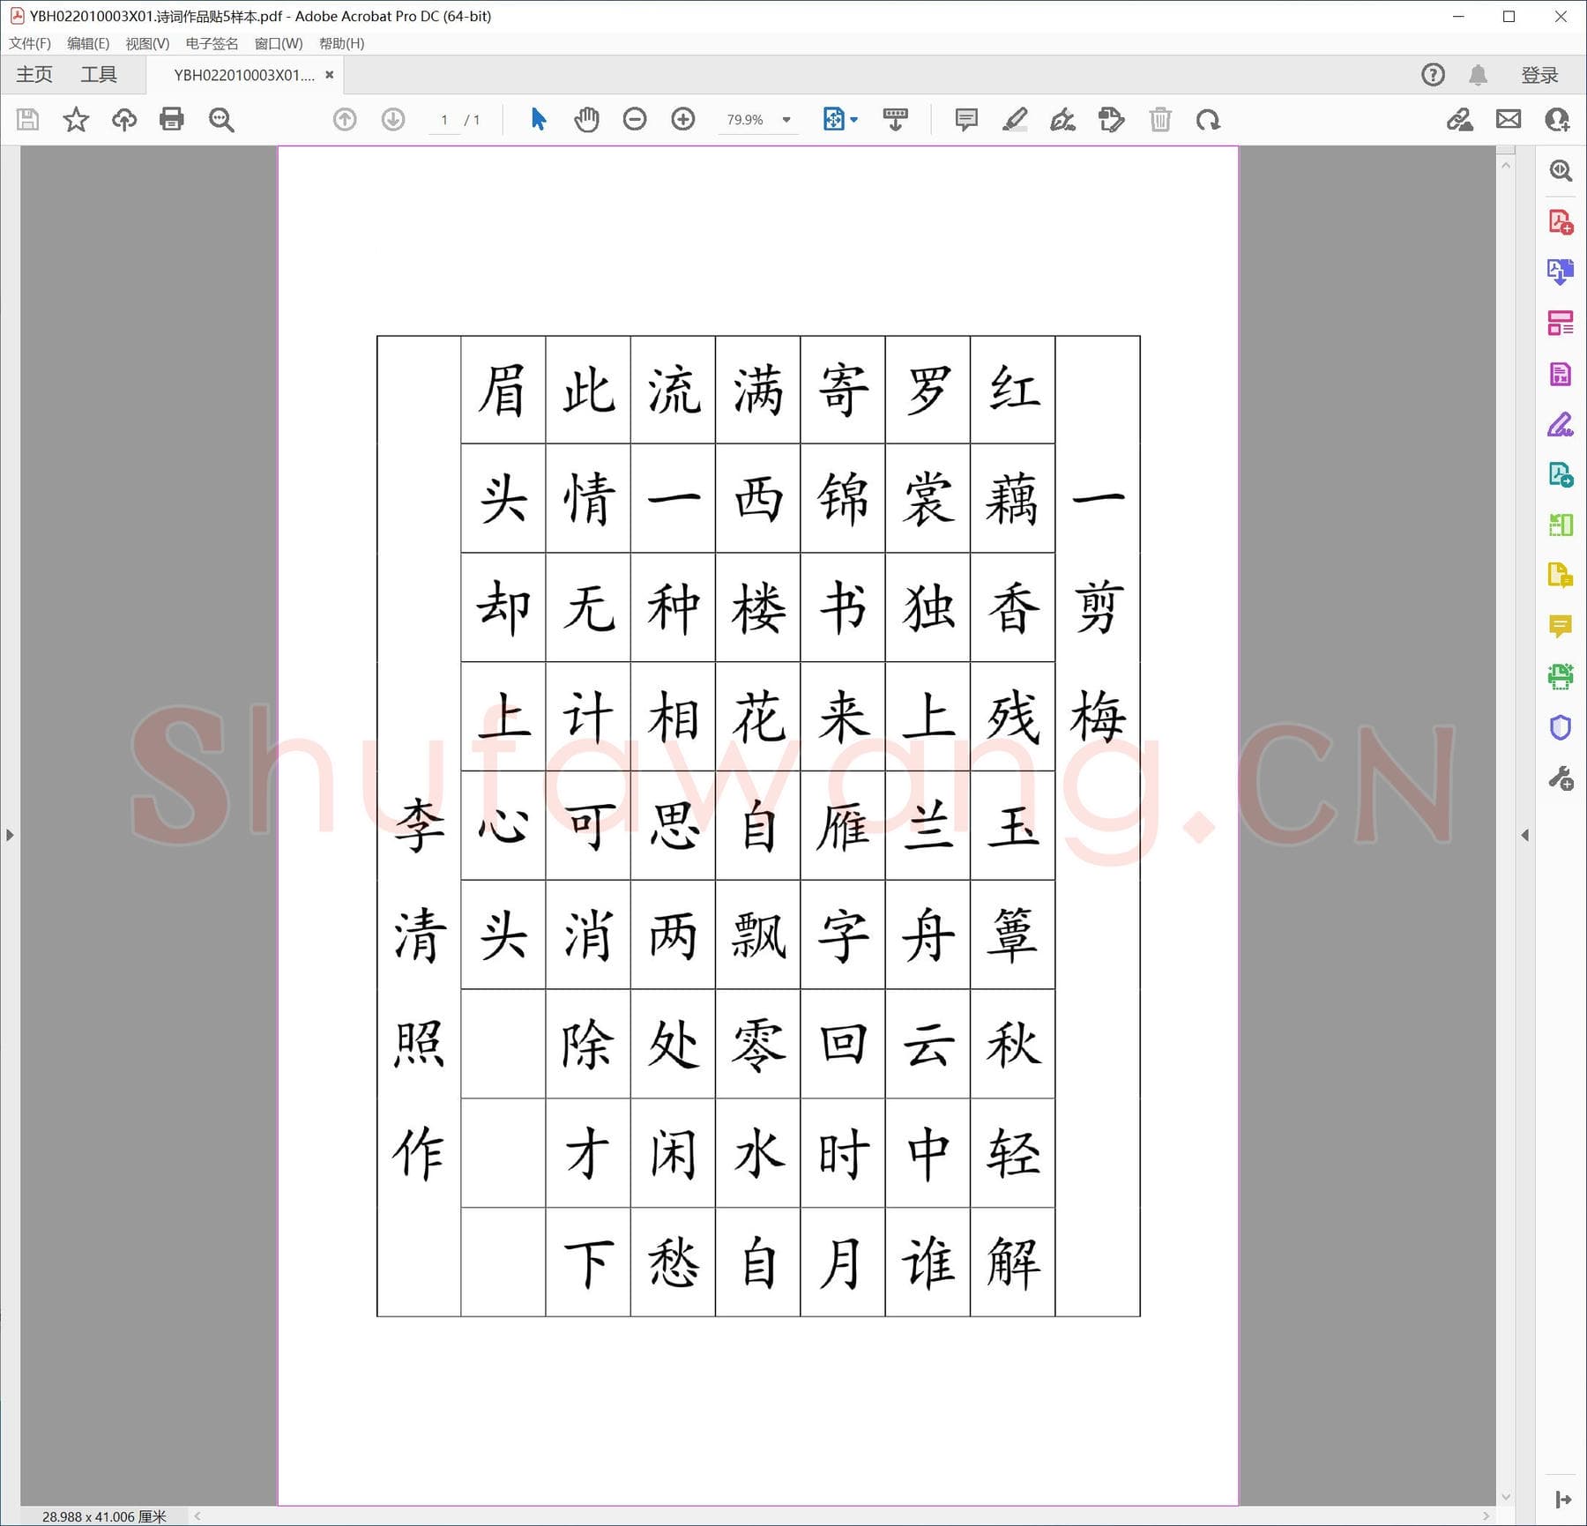Rotate the page view icon
Image resolution: width=1587 pixels, height=1526 pixels.
tap(1208, 119)
